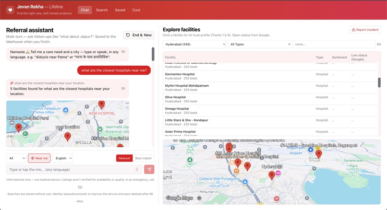The image size is (387, 210).
Task: Open Little Stars & She - Kondapur row
Action: (270, 122)
